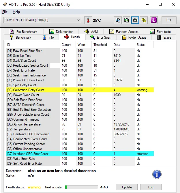The height and width of the screenshot is (193, 180).
Task: Click the Current column header
Action: (68, 45)
